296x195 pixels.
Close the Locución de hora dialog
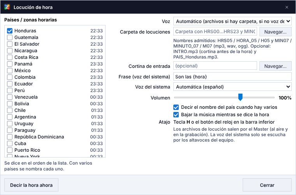[287, 7]
